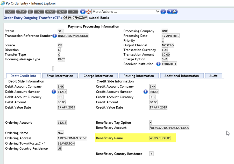The image size is (234, 164).
Task: View the Routing Information tab
Action: (139, 76)
